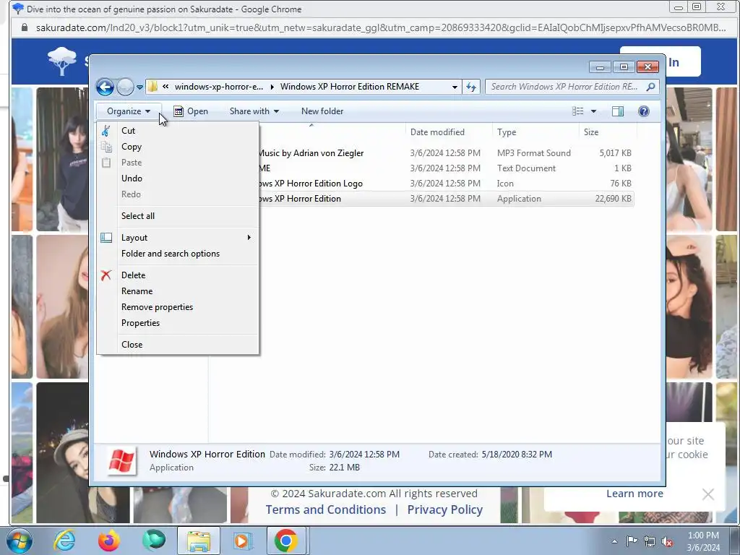This screenshot has width=740, height=555.
Task: Choose Copy from the Organize menu
Action: (178, 147)
